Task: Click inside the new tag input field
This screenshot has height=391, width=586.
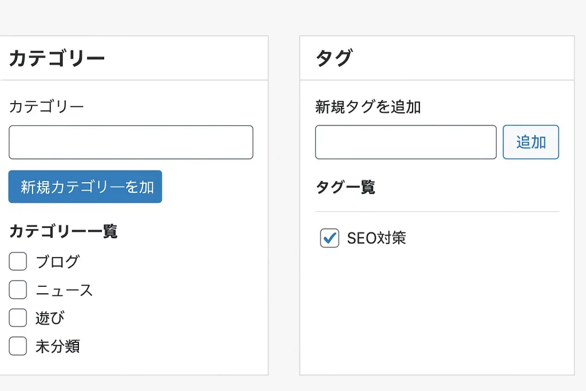Action: point(405,142)
